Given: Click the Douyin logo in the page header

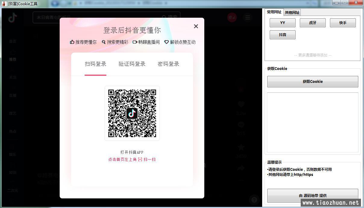Looking at the screenshot, I should pos(13,18).
